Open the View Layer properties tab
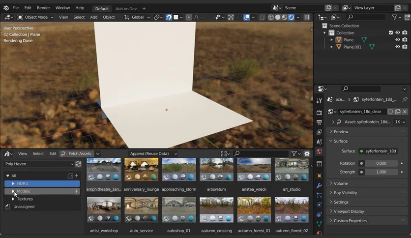This screenshot has width=411, height=238. 319,132
